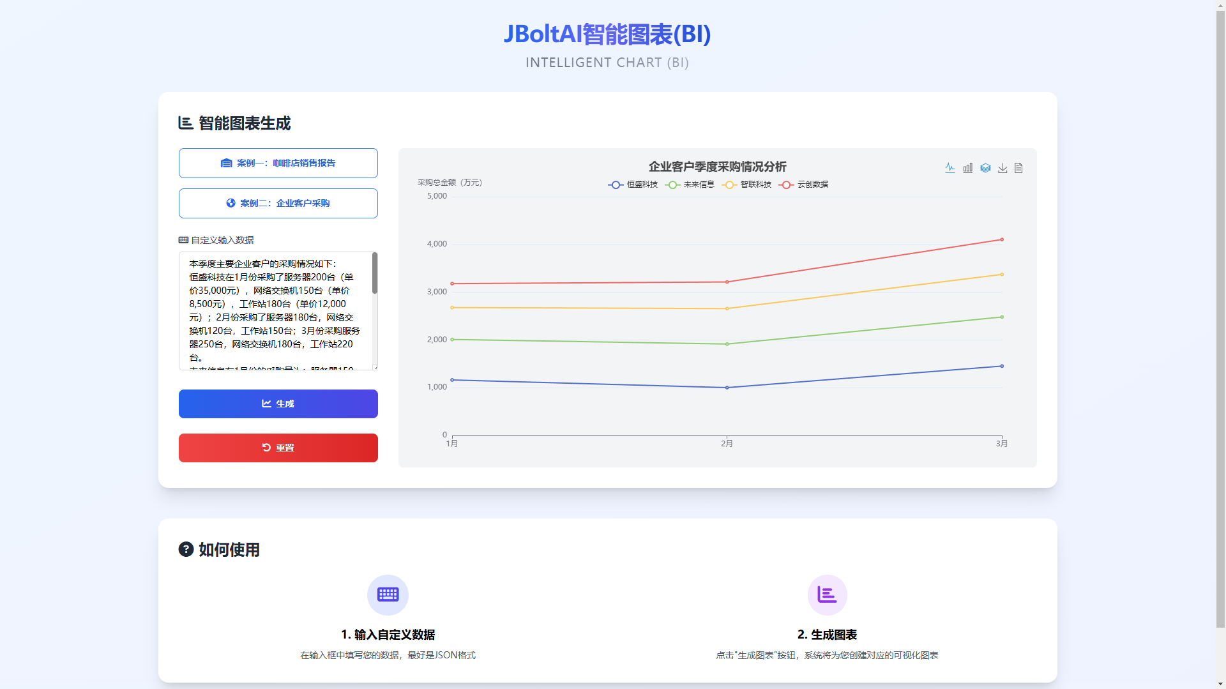Focus the custom data text area
1226x689 pixels.
(x=275, y=311)
